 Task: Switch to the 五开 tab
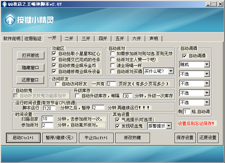[x=120, y=39]
